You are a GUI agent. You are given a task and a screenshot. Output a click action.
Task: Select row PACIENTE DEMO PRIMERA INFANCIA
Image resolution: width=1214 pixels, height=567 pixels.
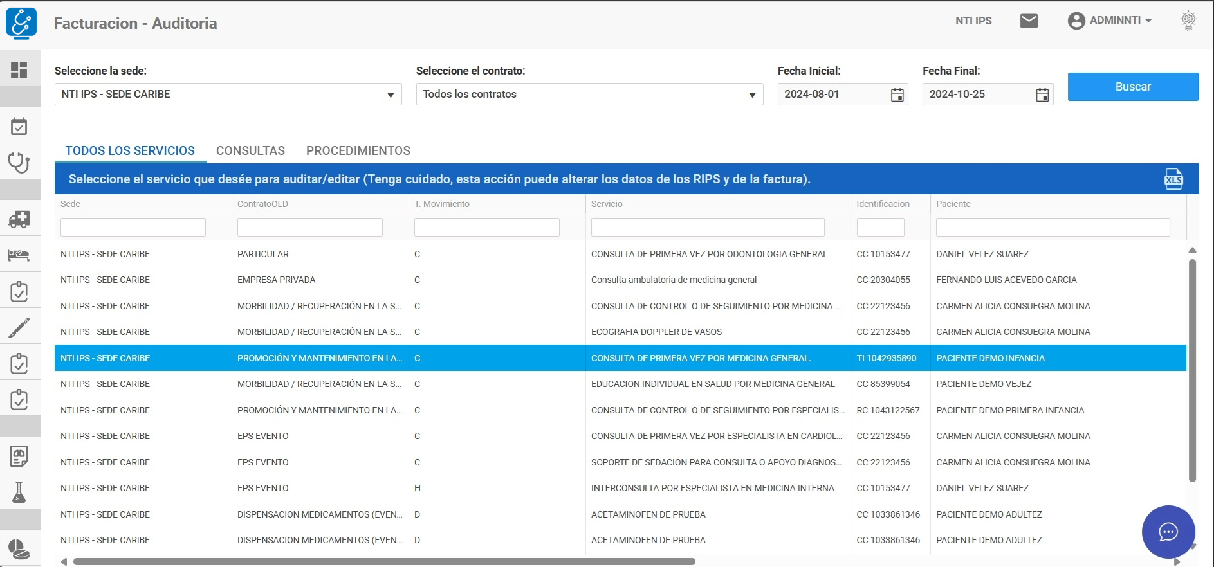point(620,410)
